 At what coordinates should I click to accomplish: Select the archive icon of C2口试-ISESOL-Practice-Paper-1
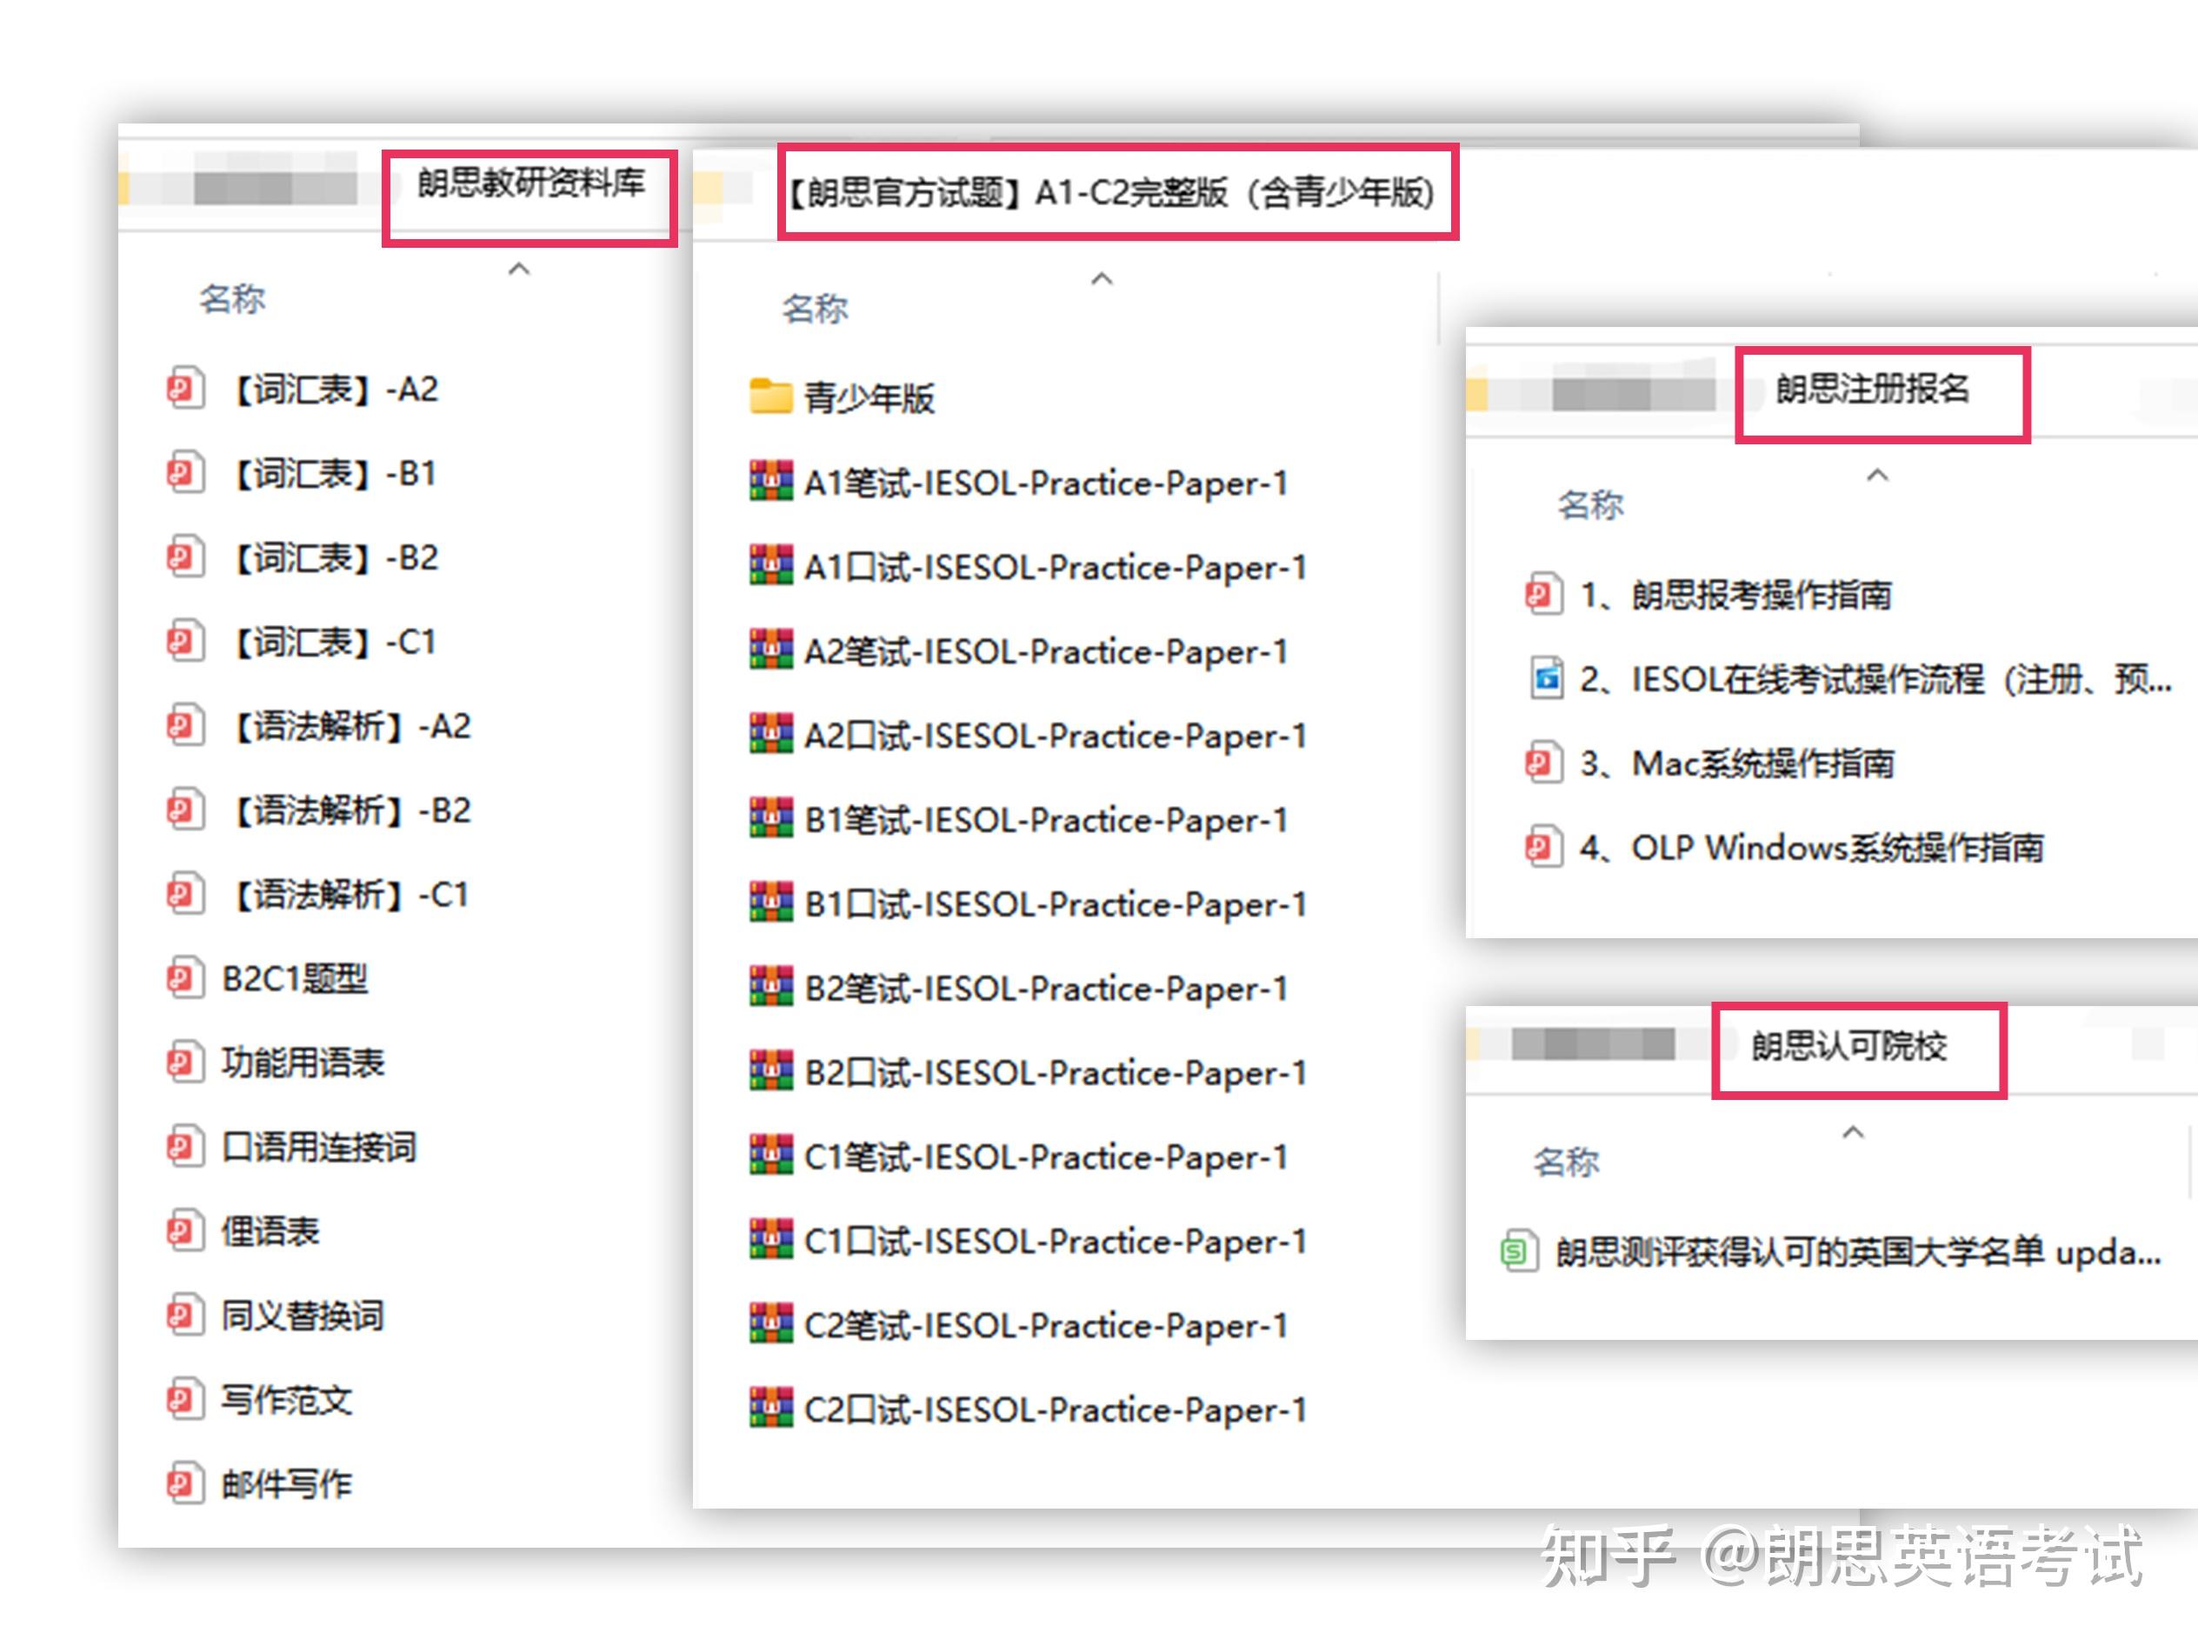coord(771,1409)
